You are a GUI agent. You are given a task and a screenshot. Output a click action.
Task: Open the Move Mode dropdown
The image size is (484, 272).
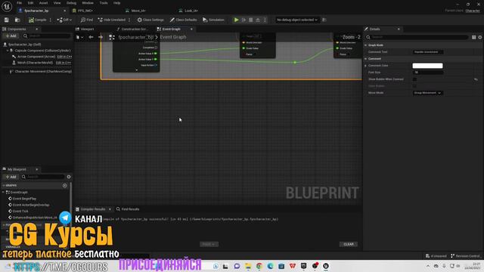pyautogui.click(x=427, y=93)
